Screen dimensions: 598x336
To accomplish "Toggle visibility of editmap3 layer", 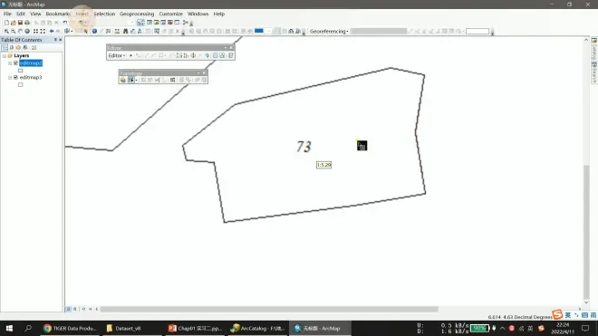I will click(x=15, y=77).
